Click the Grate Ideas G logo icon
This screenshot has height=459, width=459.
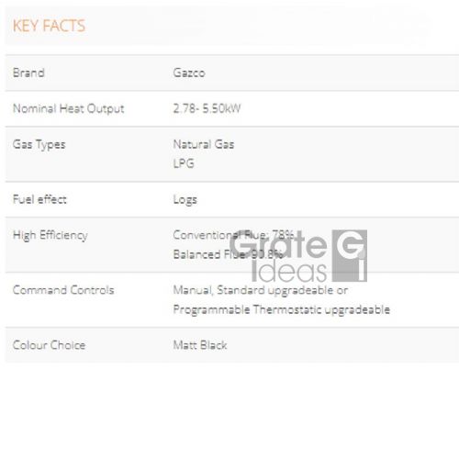(x=350, y=256)
